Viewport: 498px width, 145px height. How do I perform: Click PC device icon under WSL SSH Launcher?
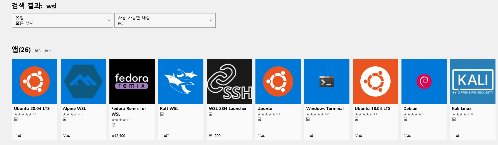click(x=211, y=114)
